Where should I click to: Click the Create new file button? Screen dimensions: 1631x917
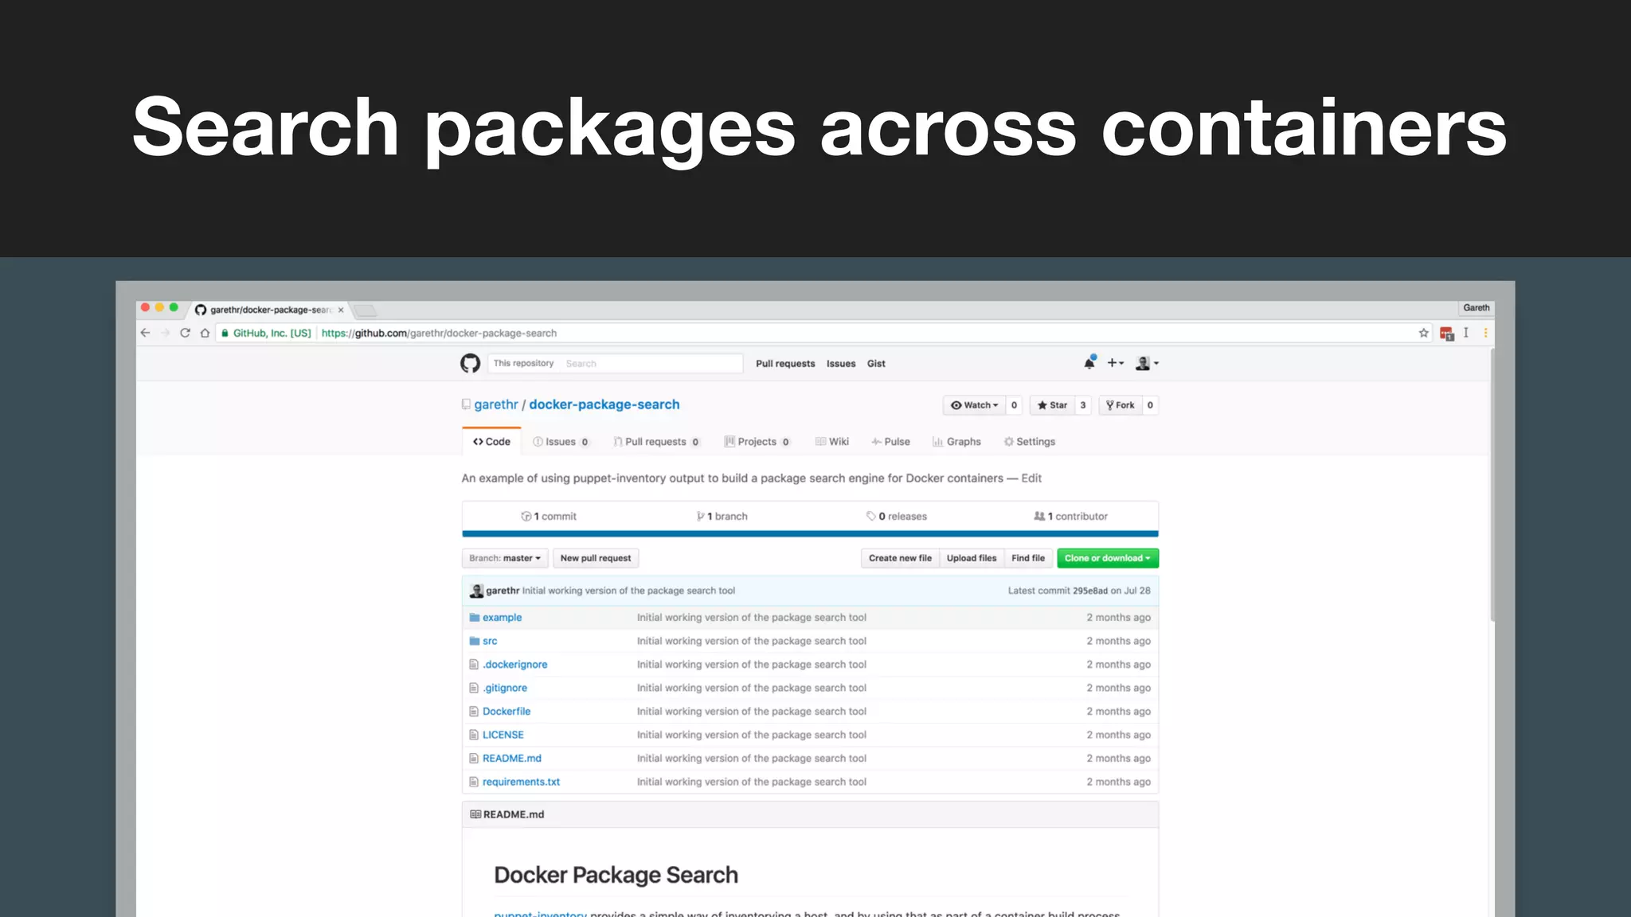(900, 558)
